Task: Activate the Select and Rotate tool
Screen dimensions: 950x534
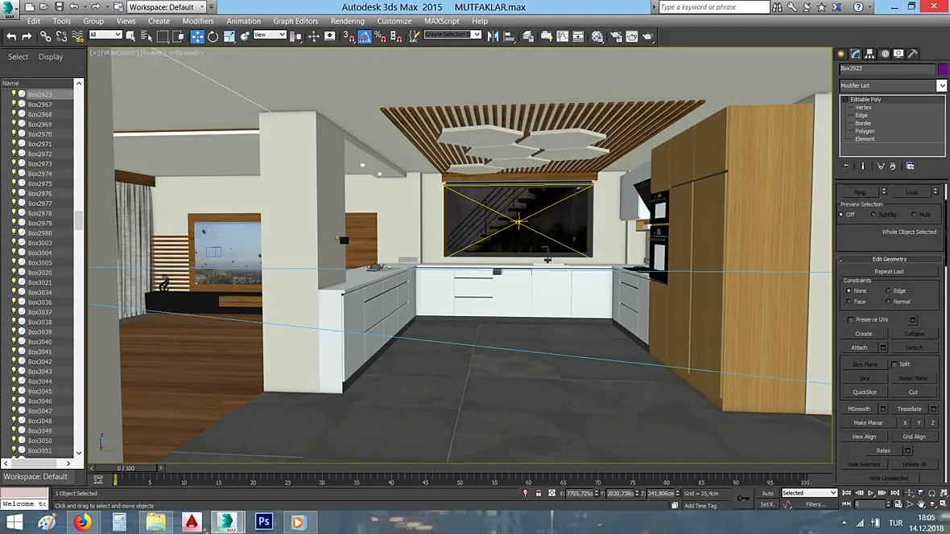Action: pos(213,36)
